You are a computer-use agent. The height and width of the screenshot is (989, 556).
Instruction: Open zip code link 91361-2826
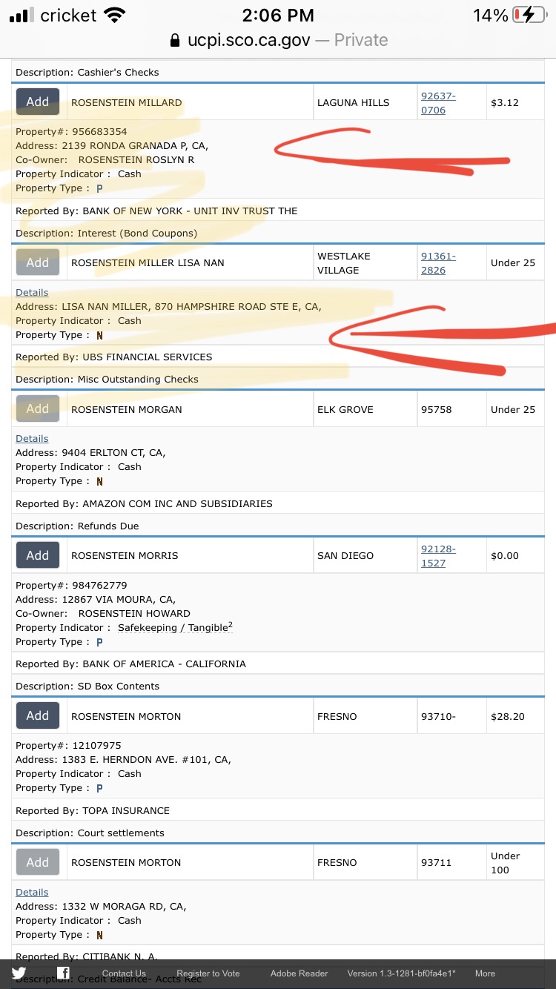(438, 263)
